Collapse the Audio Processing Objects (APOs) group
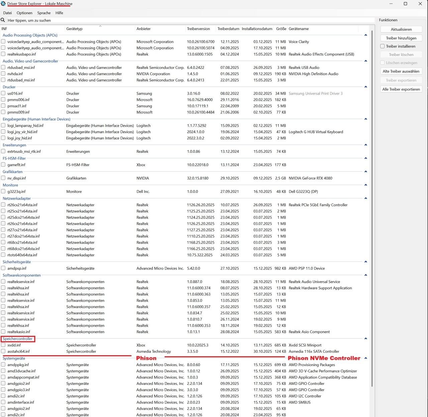Image resolution: width=428 pixels, height=417 pixels. pos(365,35)
